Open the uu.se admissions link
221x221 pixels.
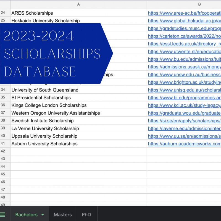tap(184, 136)
